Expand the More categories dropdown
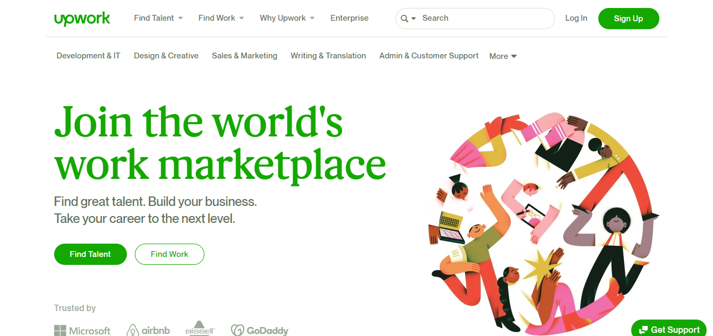 coord(503,56)
